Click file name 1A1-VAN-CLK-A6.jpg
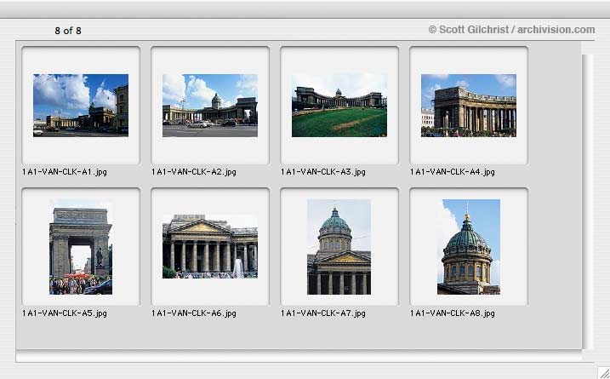 pyautogui.click(x=194, y=313)
